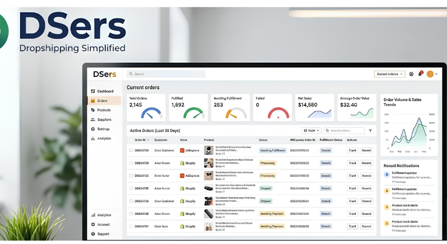This screenshot has height=244, width=447.
Task: Click Shopify store icon in Adam Rowan's Processing row
Action: click(182, 163)
